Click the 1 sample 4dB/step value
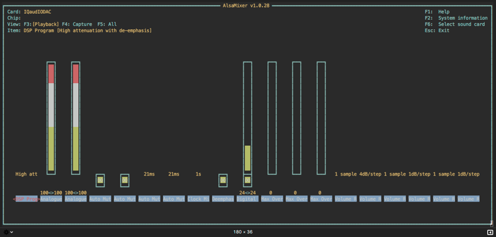Image resolution: width=496 pixels, height=237 pixels. pyautogui.click(x=358, y=174)
